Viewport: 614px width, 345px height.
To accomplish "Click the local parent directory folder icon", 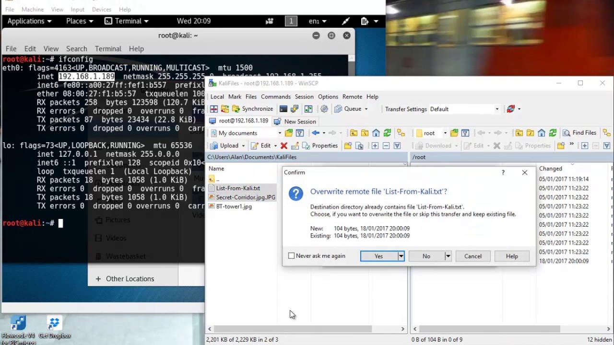I will (354, 133).
